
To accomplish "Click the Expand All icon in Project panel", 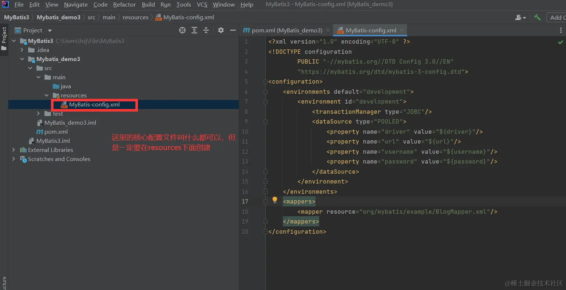I will pyautogui.click(x=194, y=30).
